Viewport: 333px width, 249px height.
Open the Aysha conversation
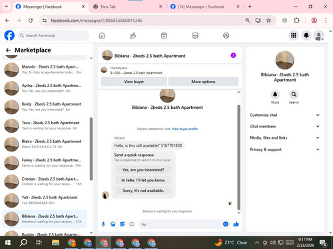click(45, 88)
